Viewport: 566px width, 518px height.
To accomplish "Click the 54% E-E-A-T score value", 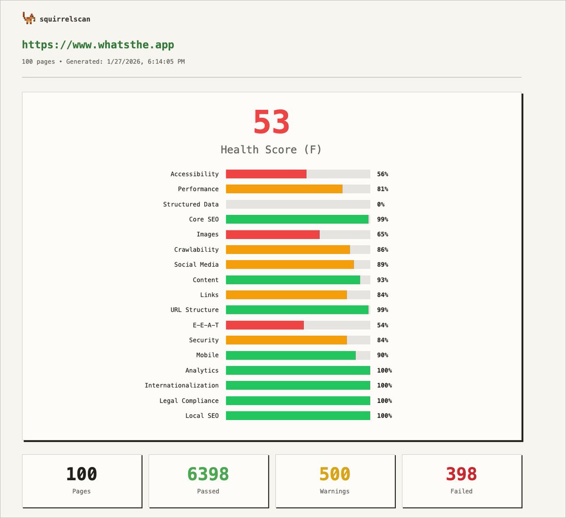I will pyautogui.click(x=383, y=325).
